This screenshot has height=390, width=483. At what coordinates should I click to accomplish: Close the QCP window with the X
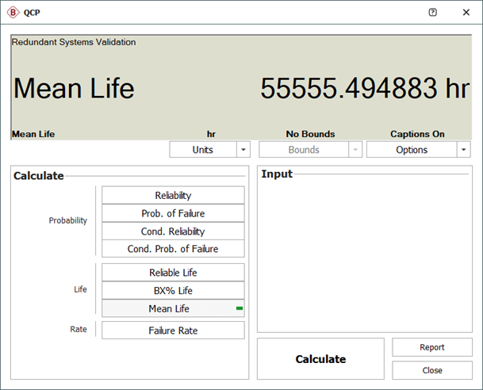pyautogui.click(x=466, y=13)
